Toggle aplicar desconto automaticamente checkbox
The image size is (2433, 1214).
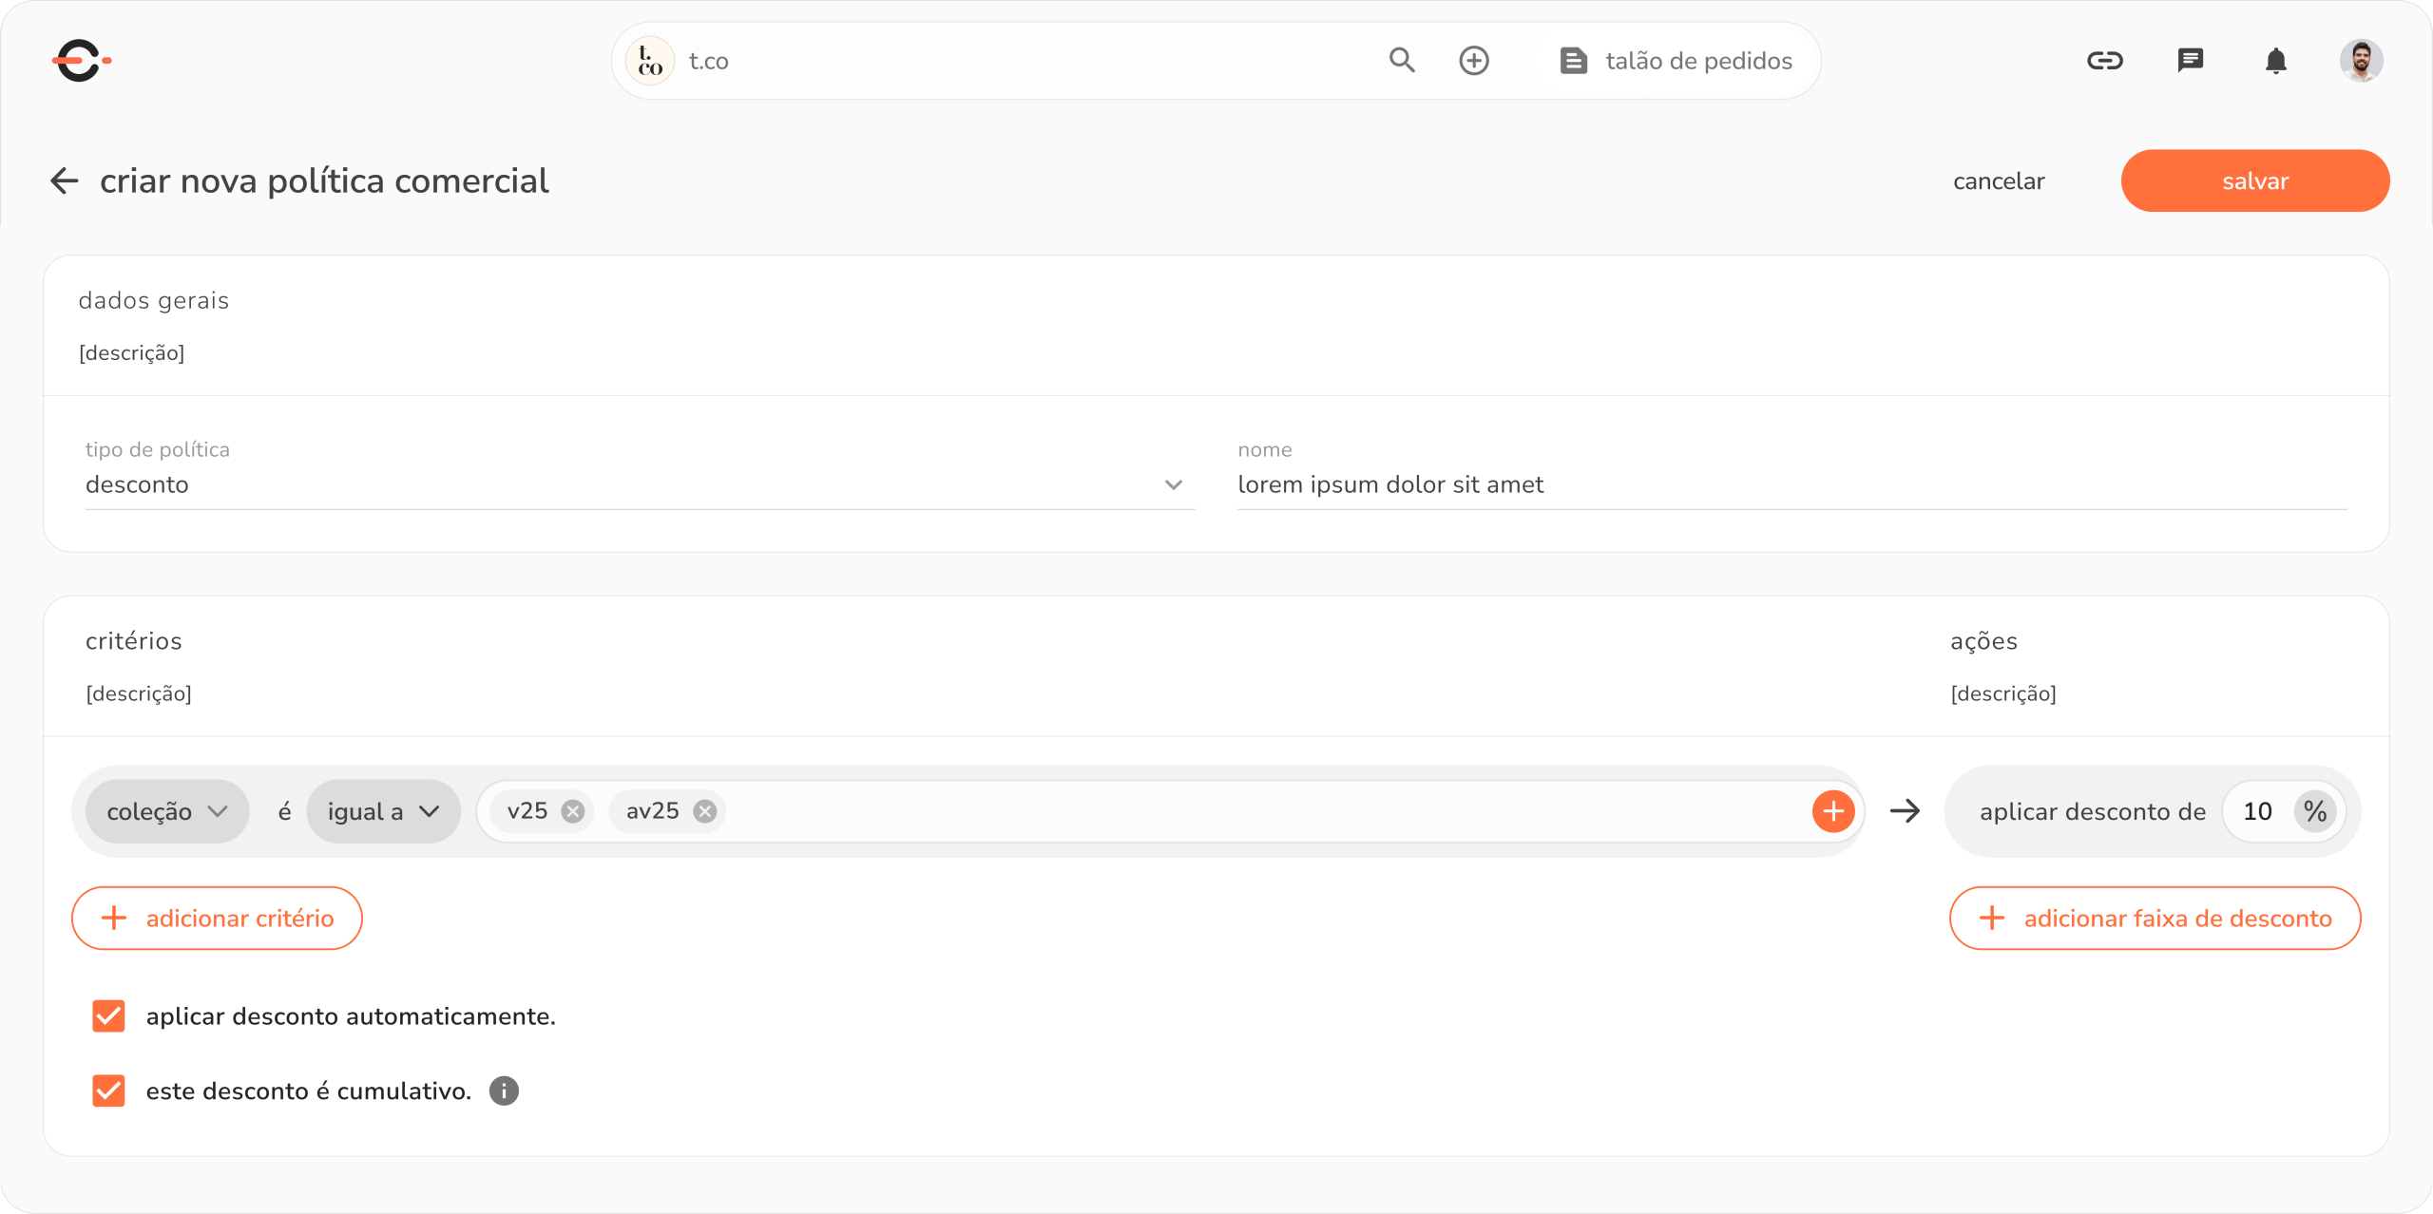click(108, 1016)
